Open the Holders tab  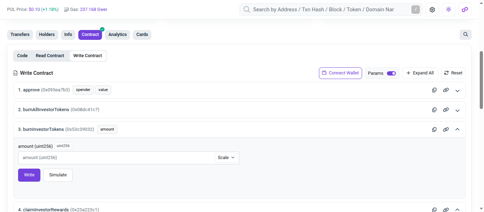pos(47,35)
